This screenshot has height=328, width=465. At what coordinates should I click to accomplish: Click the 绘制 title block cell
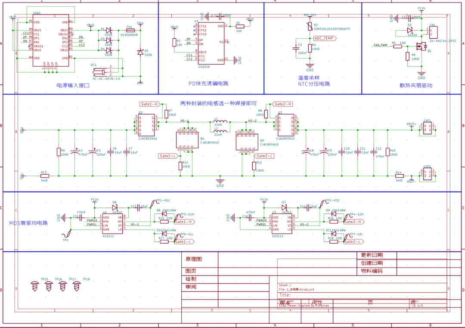[191, 279]
